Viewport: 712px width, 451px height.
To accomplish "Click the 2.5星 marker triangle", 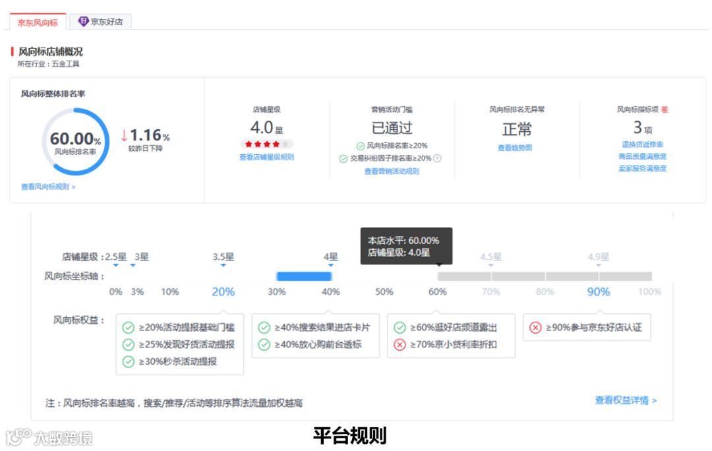I will [x=116, y=265].
